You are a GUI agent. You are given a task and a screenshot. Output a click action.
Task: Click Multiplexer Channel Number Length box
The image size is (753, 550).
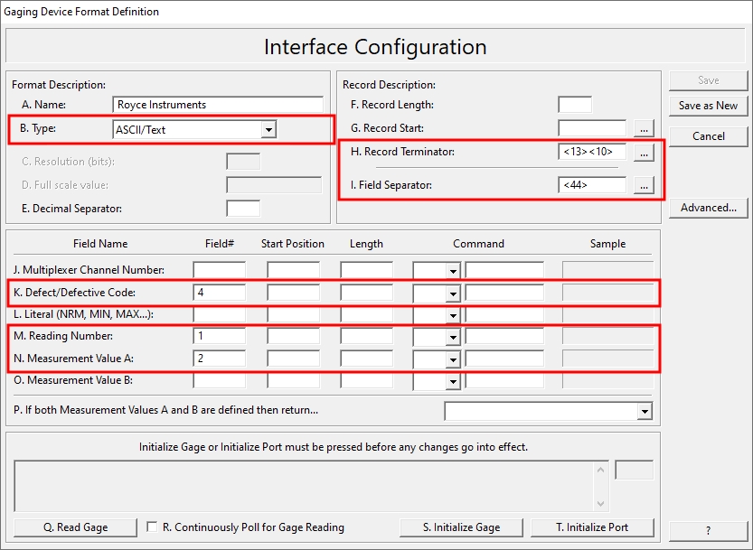point(366,270)
